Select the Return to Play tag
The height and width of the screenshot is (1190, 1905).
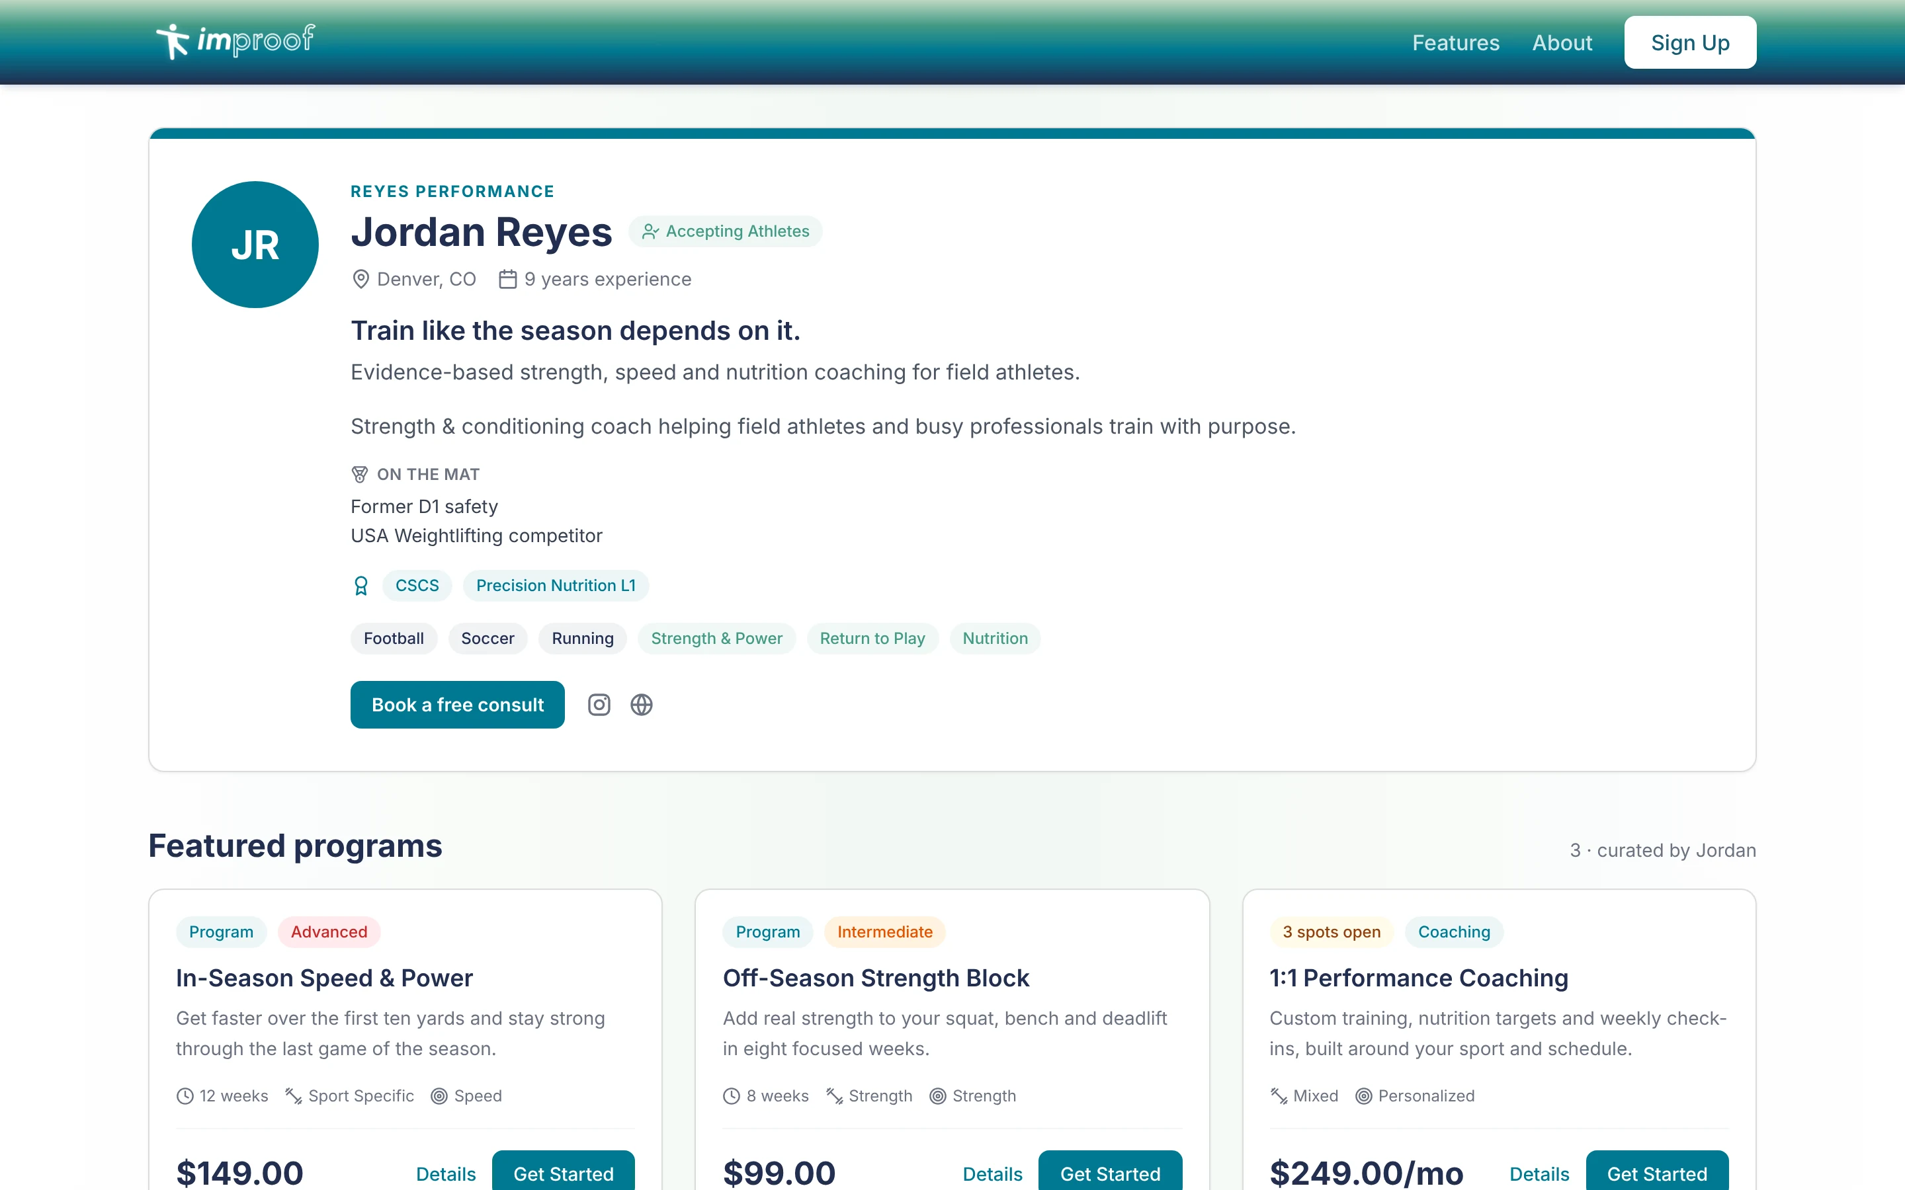coord(872,638)
